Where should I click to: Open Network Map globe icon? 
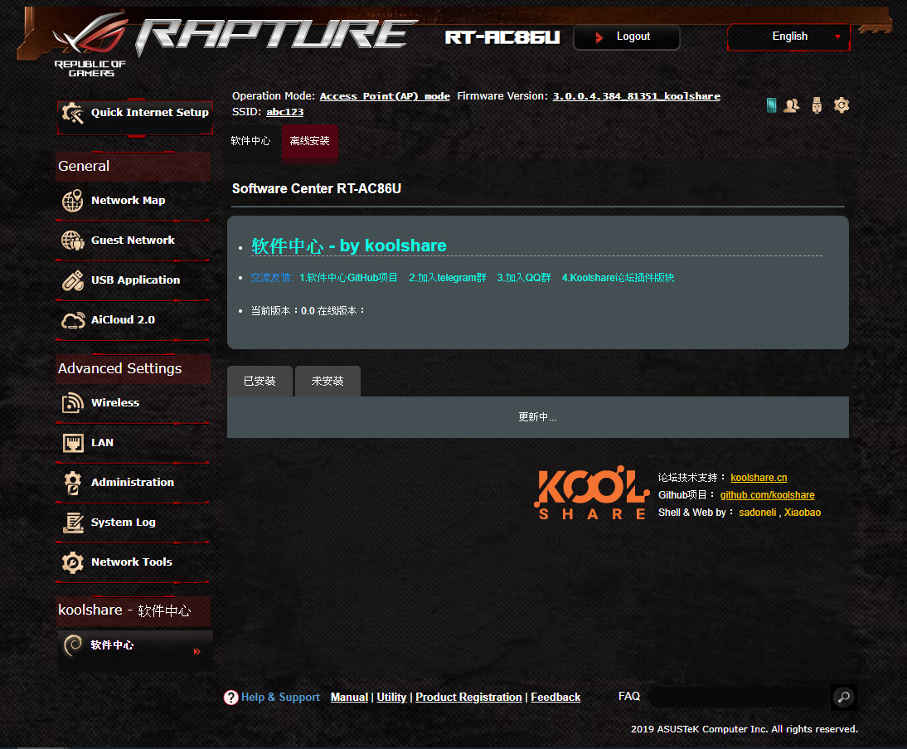[x=73, y=201]
